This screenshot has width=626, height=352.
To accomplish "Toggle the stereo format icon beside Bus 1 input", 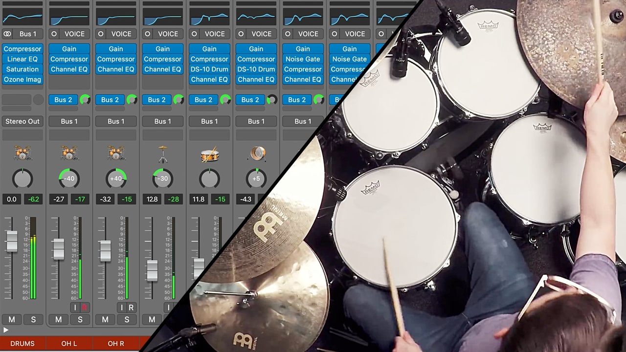I will [x=7, y=34].
